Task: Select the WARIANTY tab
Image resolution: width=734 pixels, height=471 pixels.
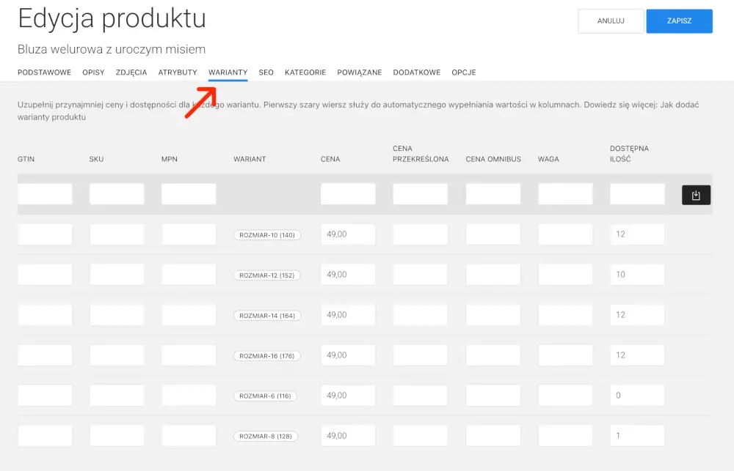Action: tap(228, 73)
